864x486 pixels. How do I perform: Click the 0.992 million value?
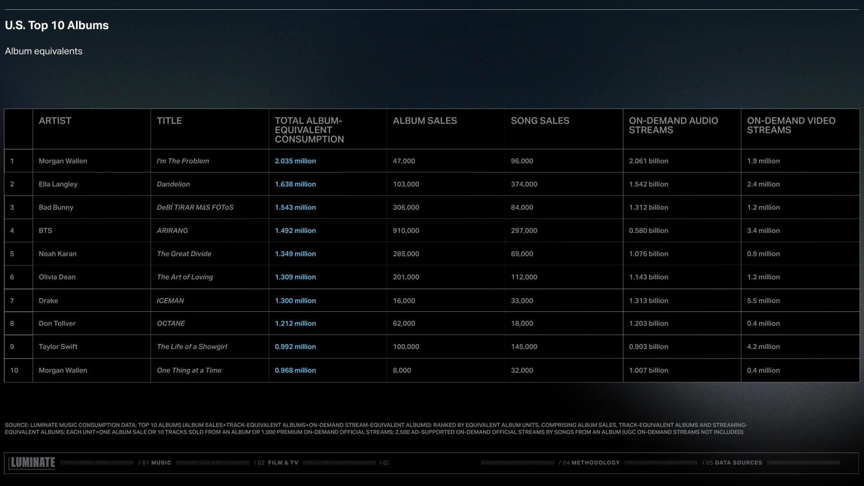(295, 346)
